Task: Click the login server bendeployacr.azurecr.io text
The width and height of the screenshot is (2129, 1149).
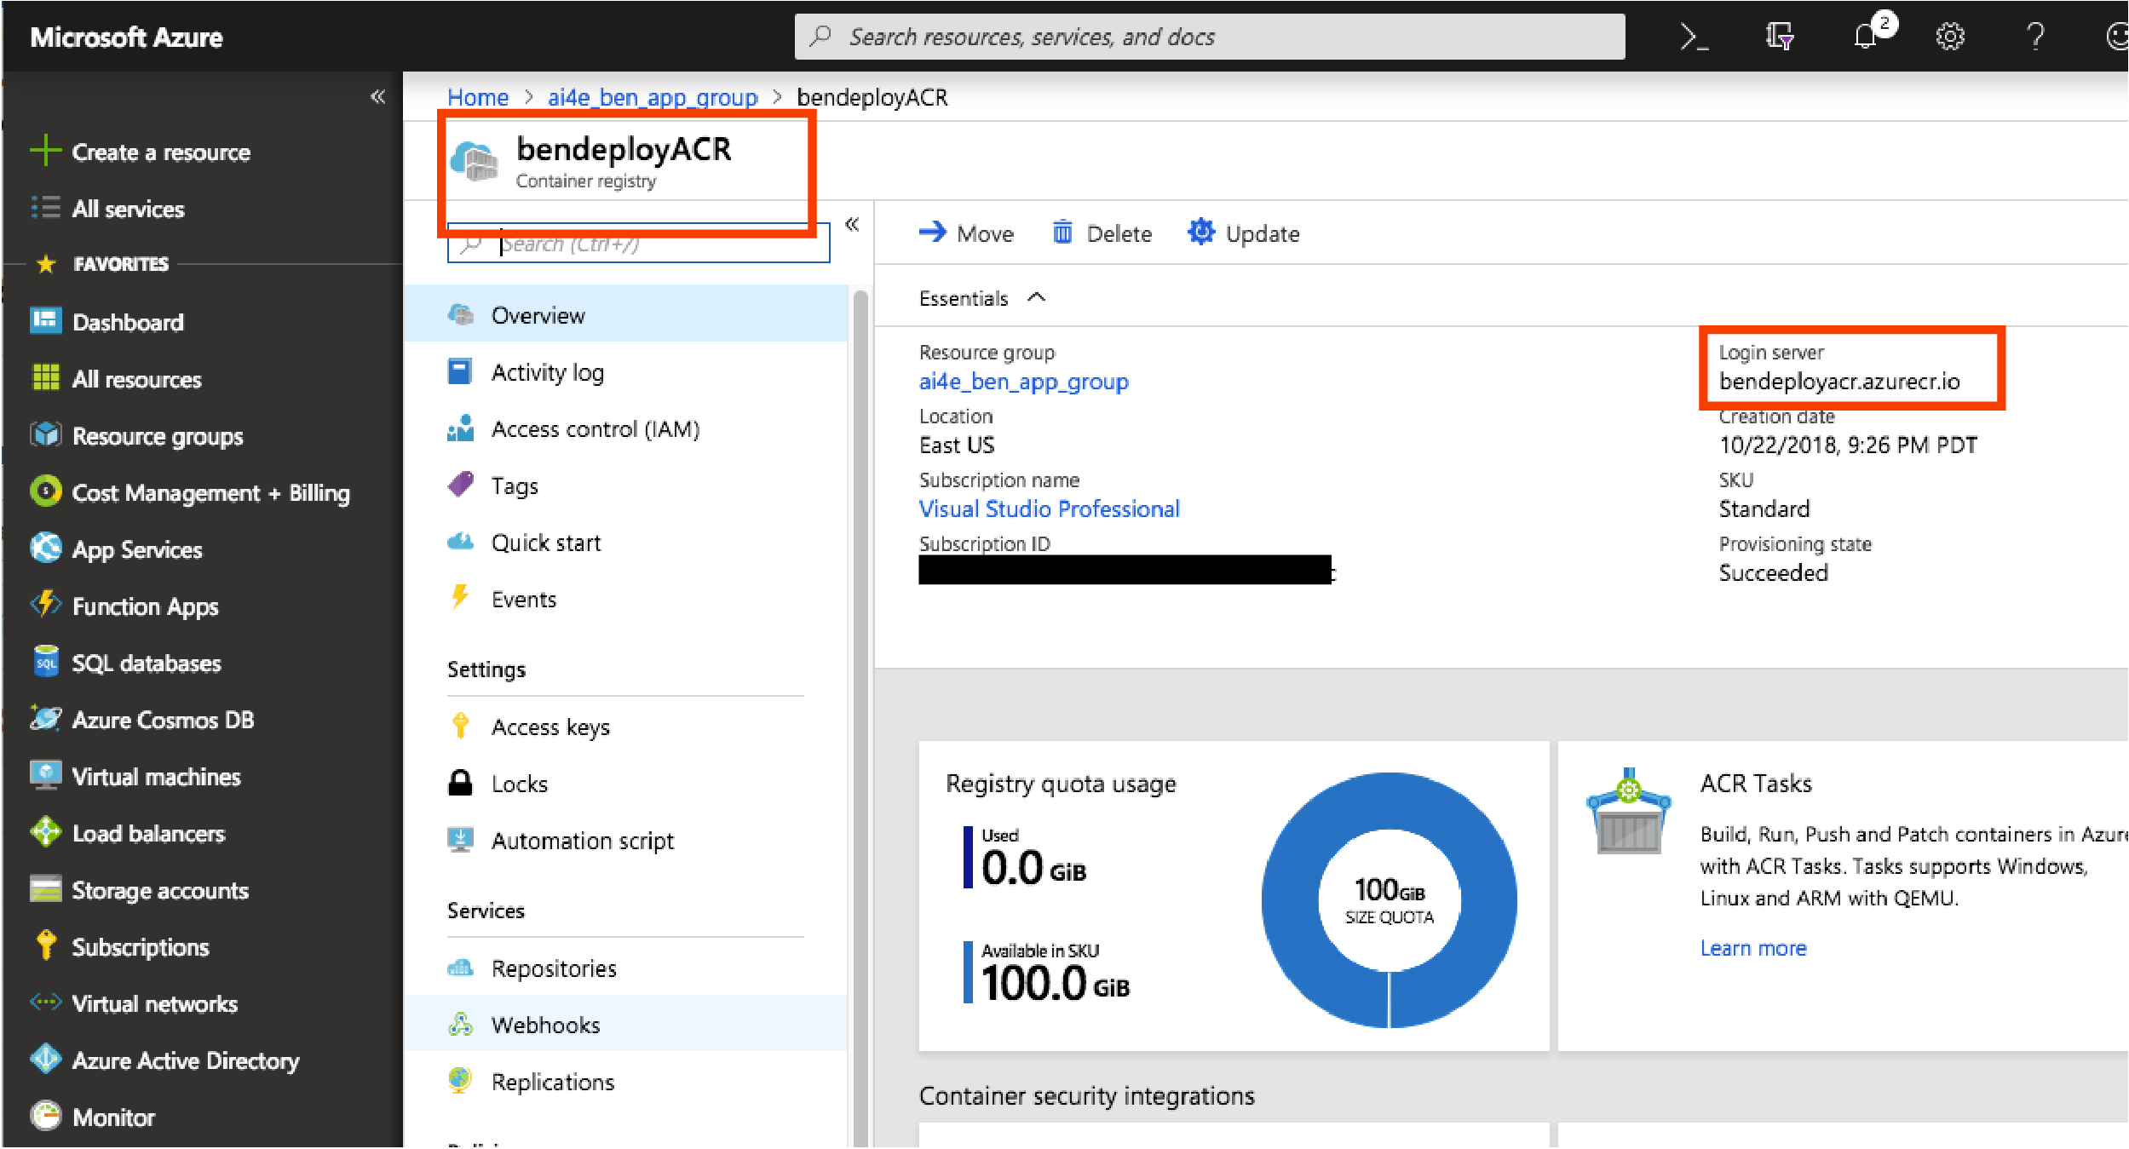Action: coord(1838,381)
